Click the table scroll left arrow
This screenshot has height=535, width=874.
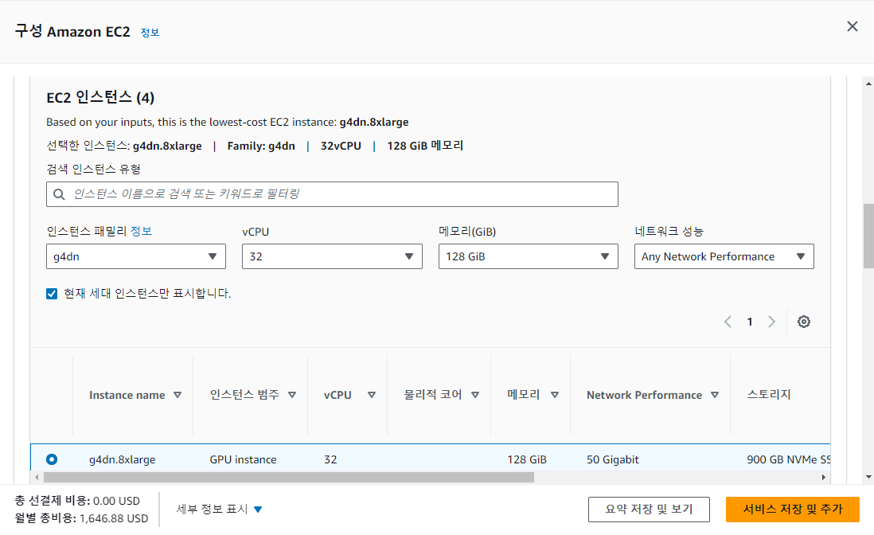click(x=37, y=477)
